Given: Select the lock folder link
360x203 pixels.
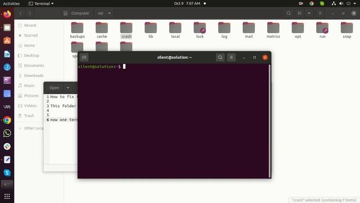Looking at the screenshot, I should (200, 30).
